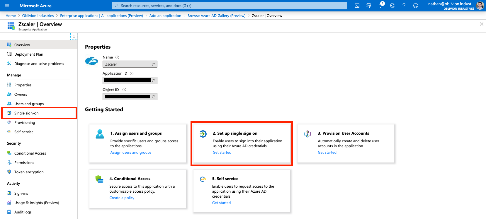The height and width of the screenshot is (219, 486).
Task: Open the Cloud Shell icon in top bar
Action: (x=357, y=6)
